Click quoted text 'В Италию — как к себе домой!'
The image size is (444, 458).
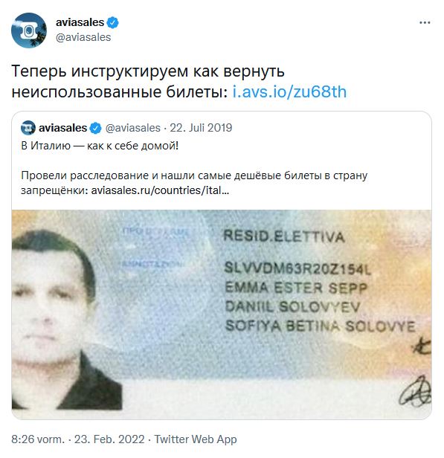[x=100, y=146]
